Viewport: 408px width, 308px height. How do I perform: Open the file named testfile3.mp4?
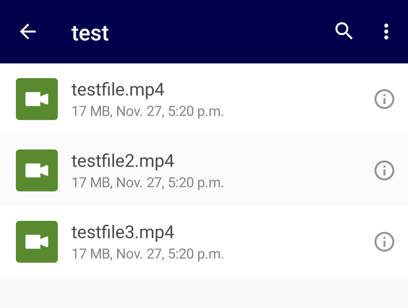pyautogui.click(x=122, y=233)
